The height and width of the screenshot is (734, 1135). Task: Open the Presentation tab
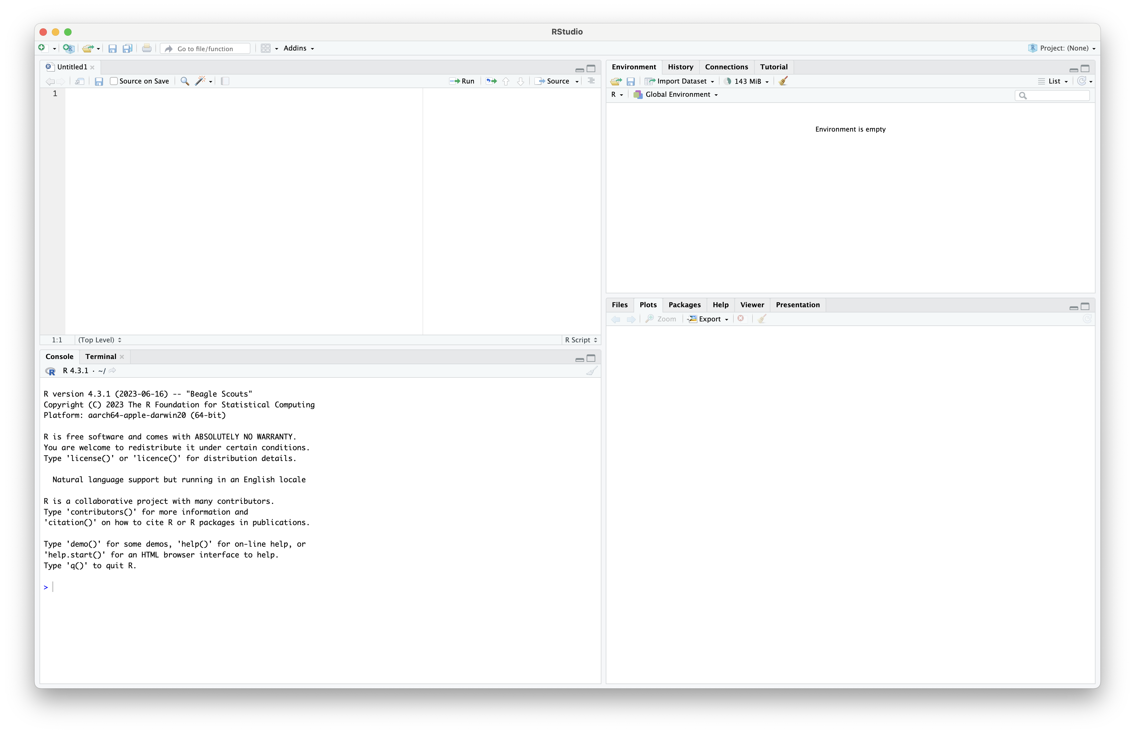pyautogui.click(x=797, y=305)
